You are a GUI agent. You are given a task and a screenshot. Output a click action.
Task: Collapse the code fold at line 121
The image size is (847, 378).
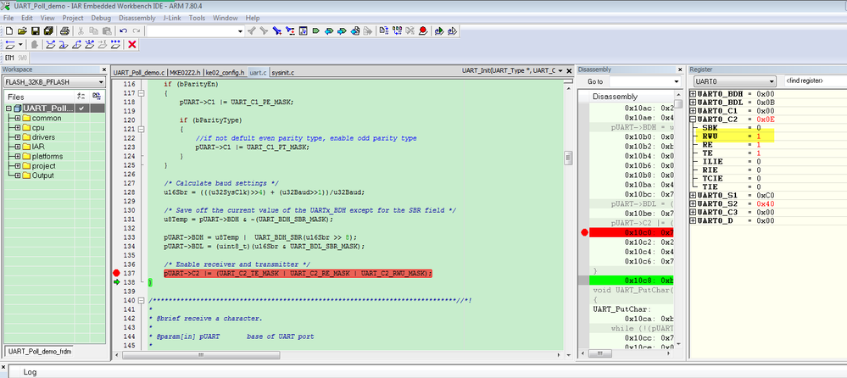[141, 129]
